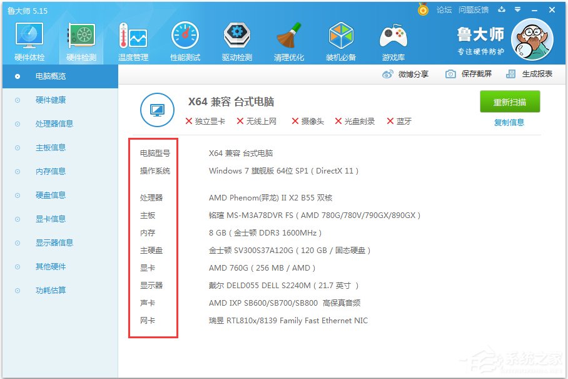Open the 装机必备 essential software center
This screenshot has height=379, width=568.
[340, 39]
